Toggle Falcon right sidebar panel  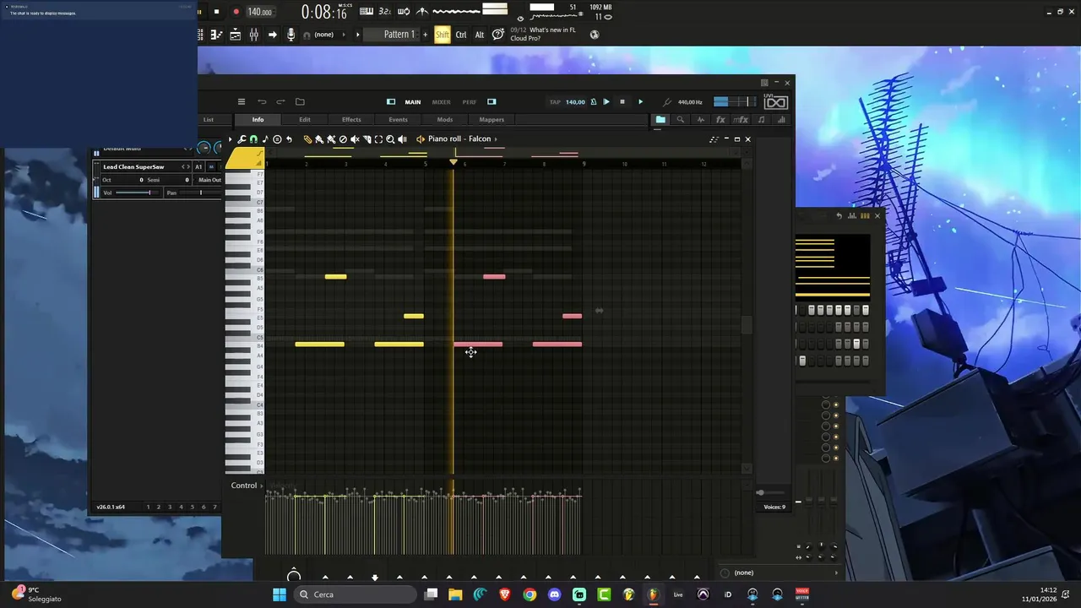(492, 102)
